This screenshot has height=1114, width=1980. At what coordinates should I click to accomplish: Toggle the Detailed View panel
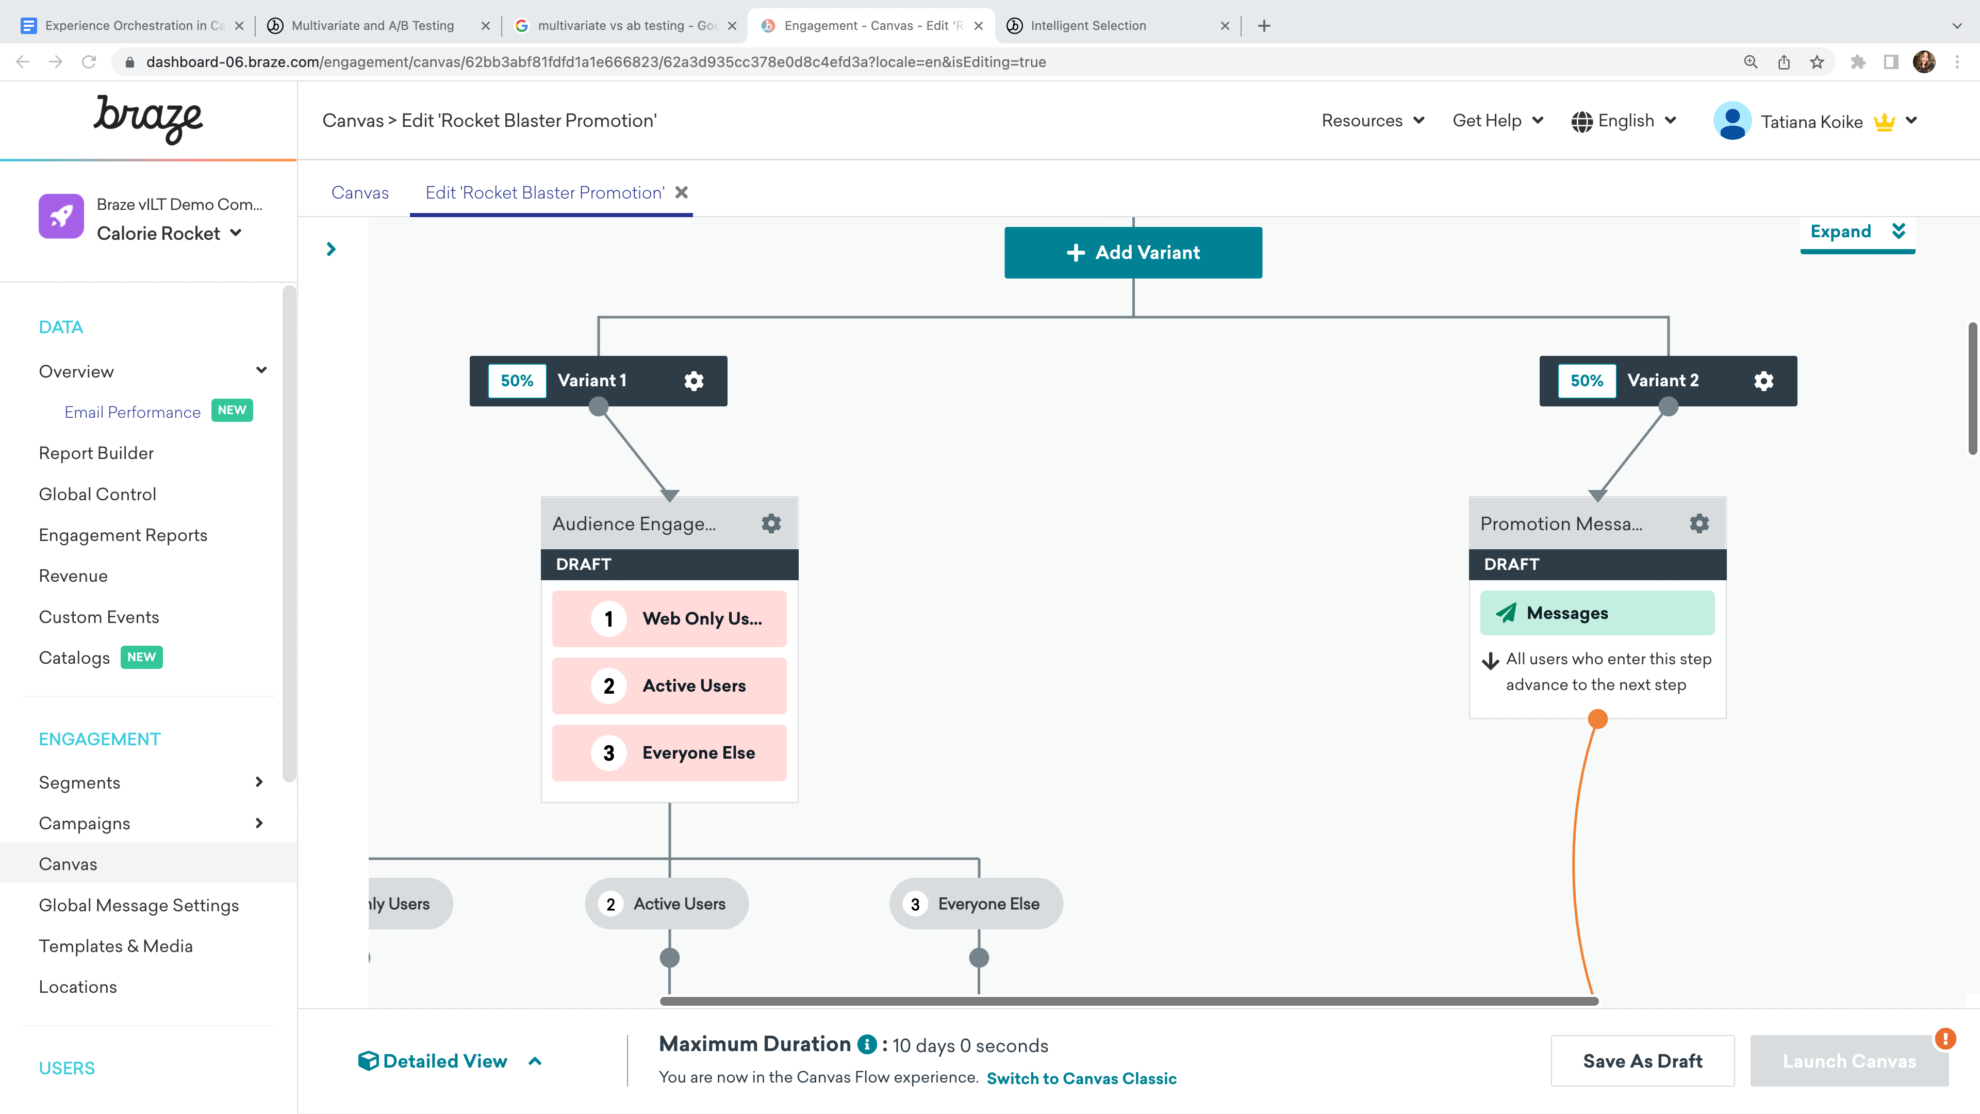(451, 1061)
